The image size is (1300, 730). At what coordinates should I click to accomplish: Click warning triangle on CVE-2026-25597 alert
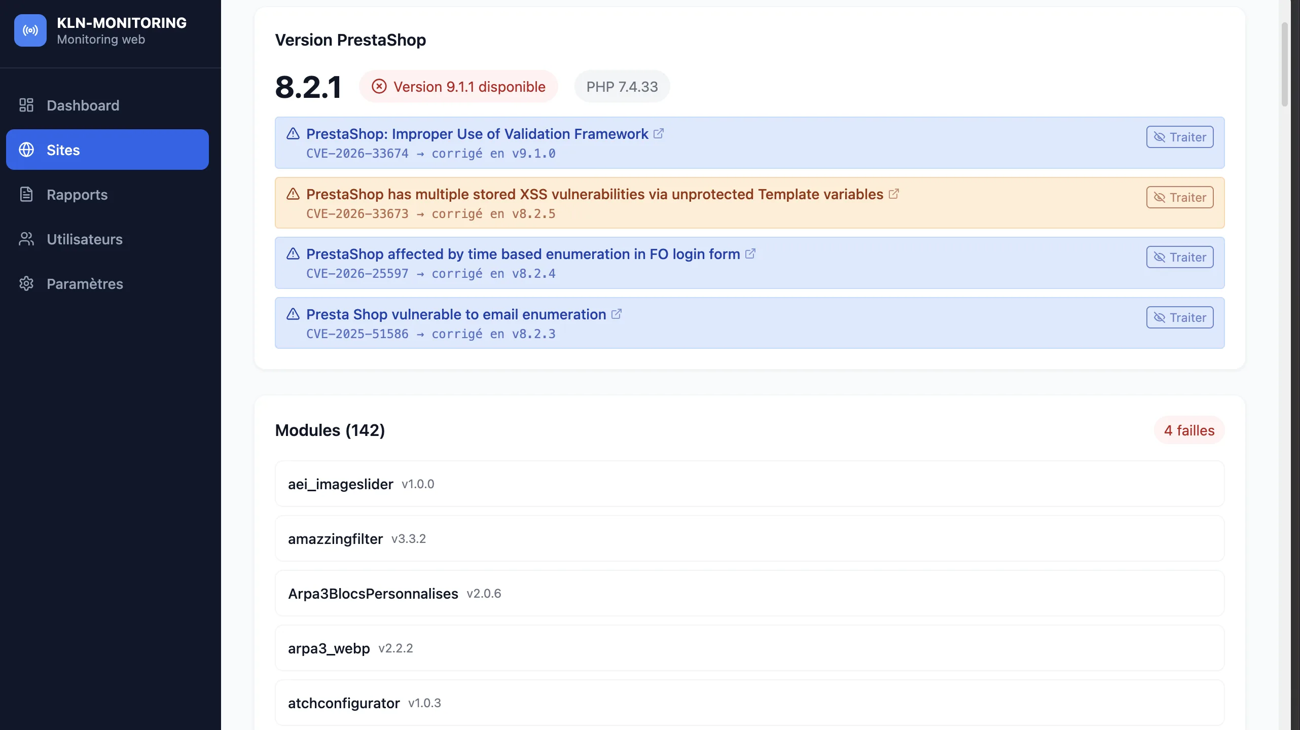point(293,253)
